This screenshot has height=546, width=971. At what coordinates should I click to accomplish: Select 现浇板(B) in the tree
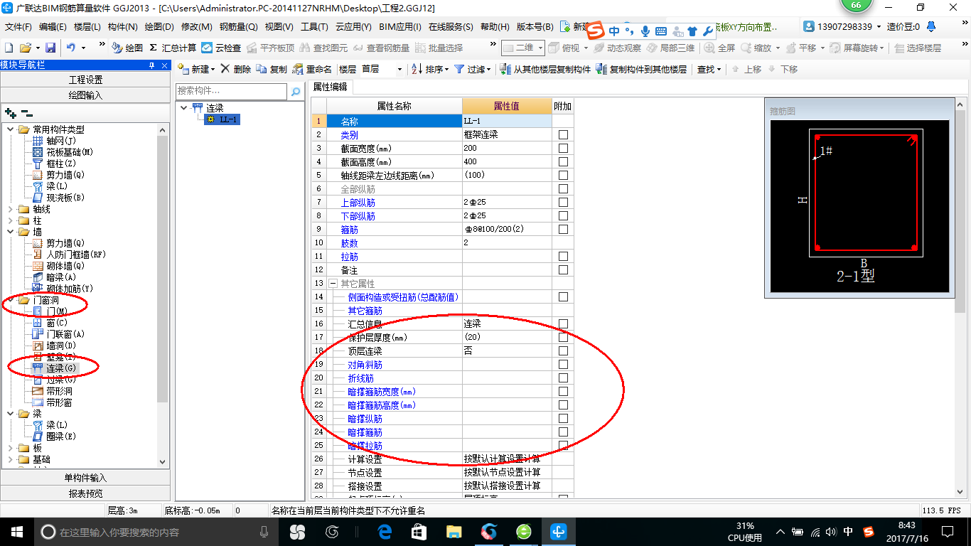pos(65,198)
